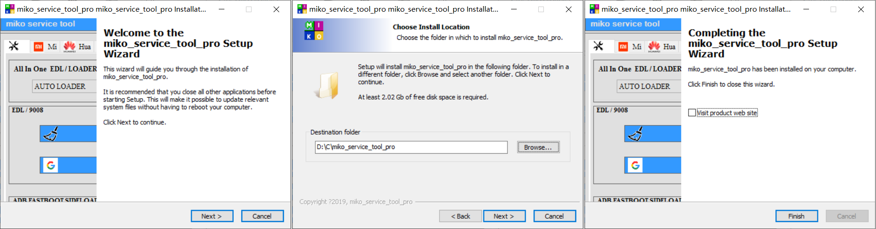Click Finish to close the wizard
Image resolution: width=876 pixels, height=229 pixels.
coord(796,216)
